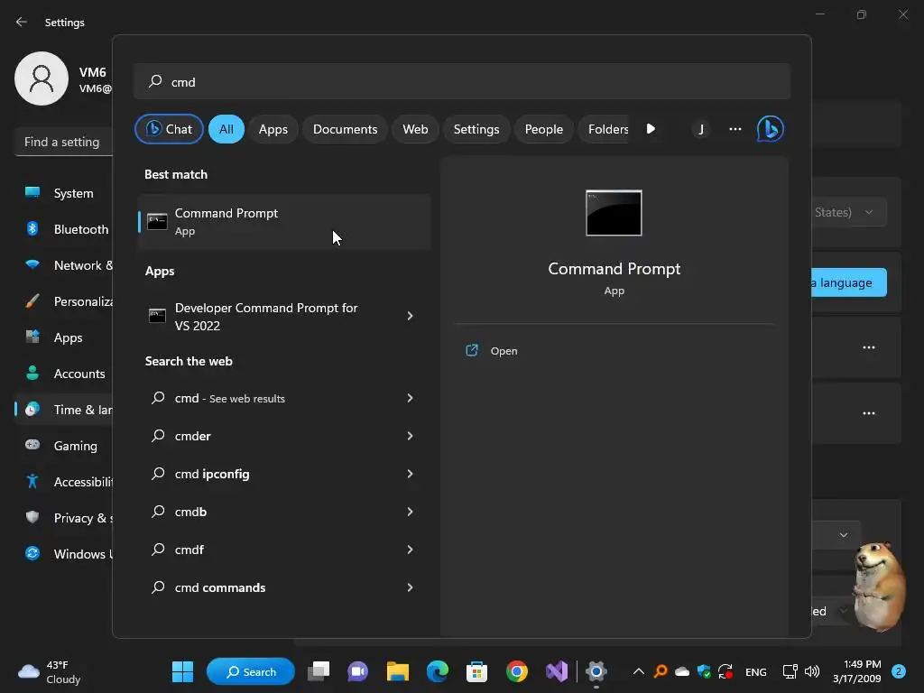Click Find a setting search box

tap(64, 142)
